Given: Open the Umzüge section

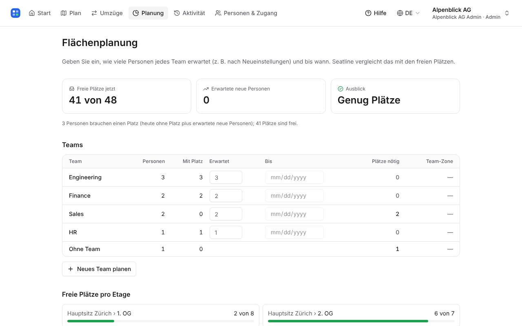Looking at the screenshot, I should [107, 13].
